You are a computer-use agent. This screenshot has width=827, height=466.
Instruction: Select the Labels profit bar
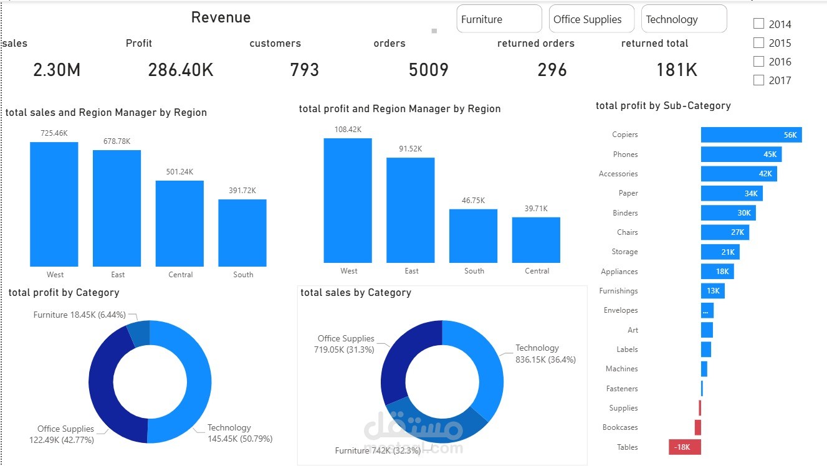pos(705,349)
